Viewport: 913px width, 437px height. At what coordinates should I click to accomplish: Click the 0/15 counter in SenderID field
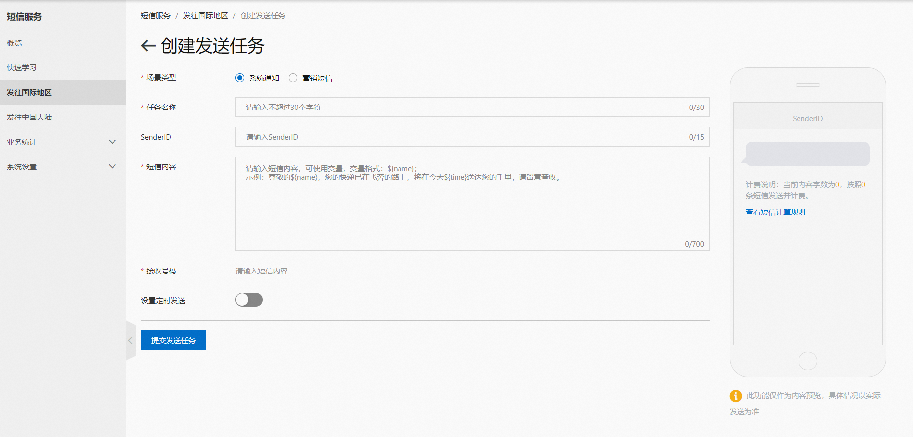click(696, 137)
